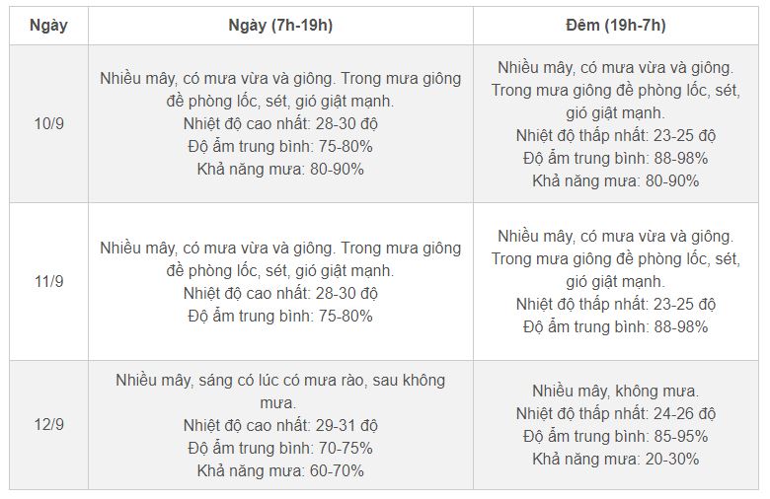Select 12/9 daytime humidity 70-75% line
This screenshot has width=770, height=499.
point(280,448)
